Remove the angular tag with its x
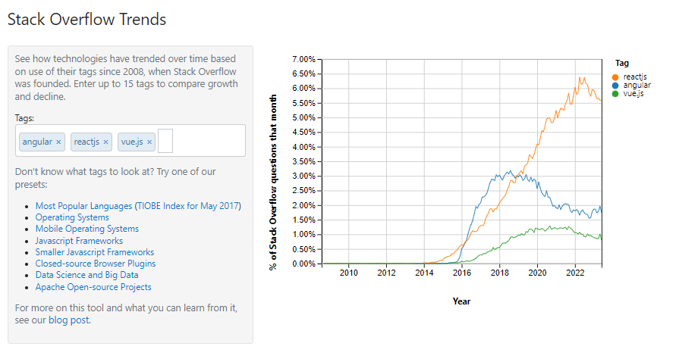 click(x=58, y=142)
